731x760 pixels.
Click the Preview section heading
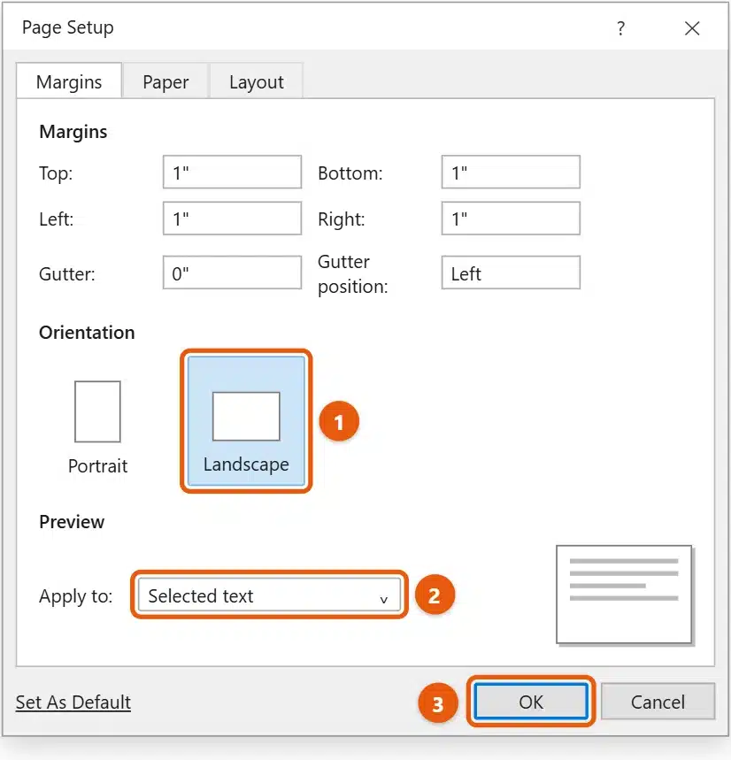(x=72, y=522)
